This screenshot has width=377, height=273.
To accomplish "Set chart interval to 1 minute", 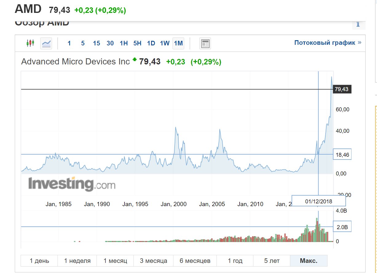I will tap(69, 43).
